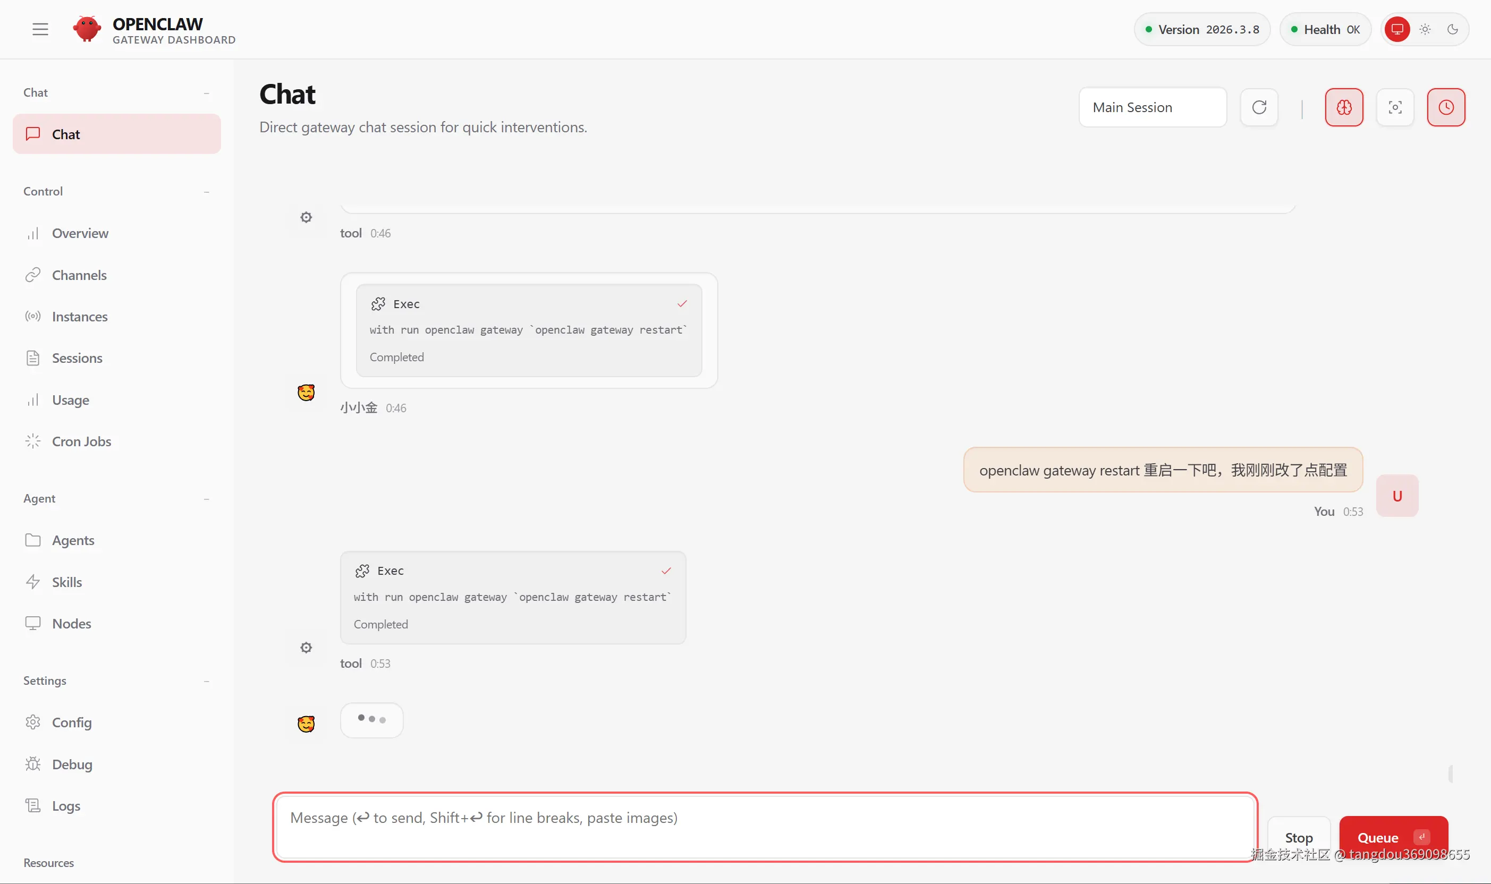The height and width of the screenshot is (884, 1491).
Task: Toggle the brain thinking-output button
Action: [1344, 107]
